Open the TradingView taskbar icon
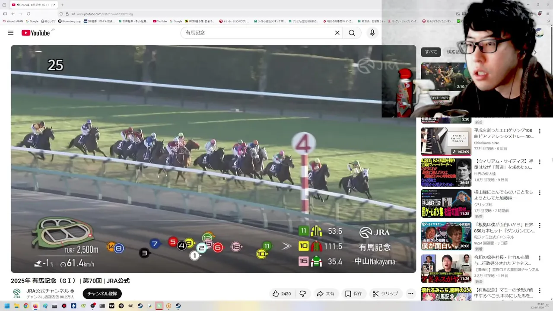 click(x=111, y=306)
